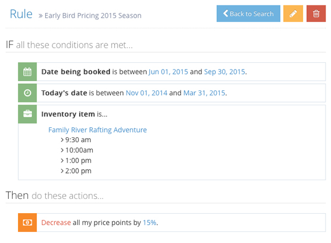Image resolution: width=331 pixels, height=243 pixels.
Task: Edit the Nov 01, 2014 date link
Action: (146, 93)
